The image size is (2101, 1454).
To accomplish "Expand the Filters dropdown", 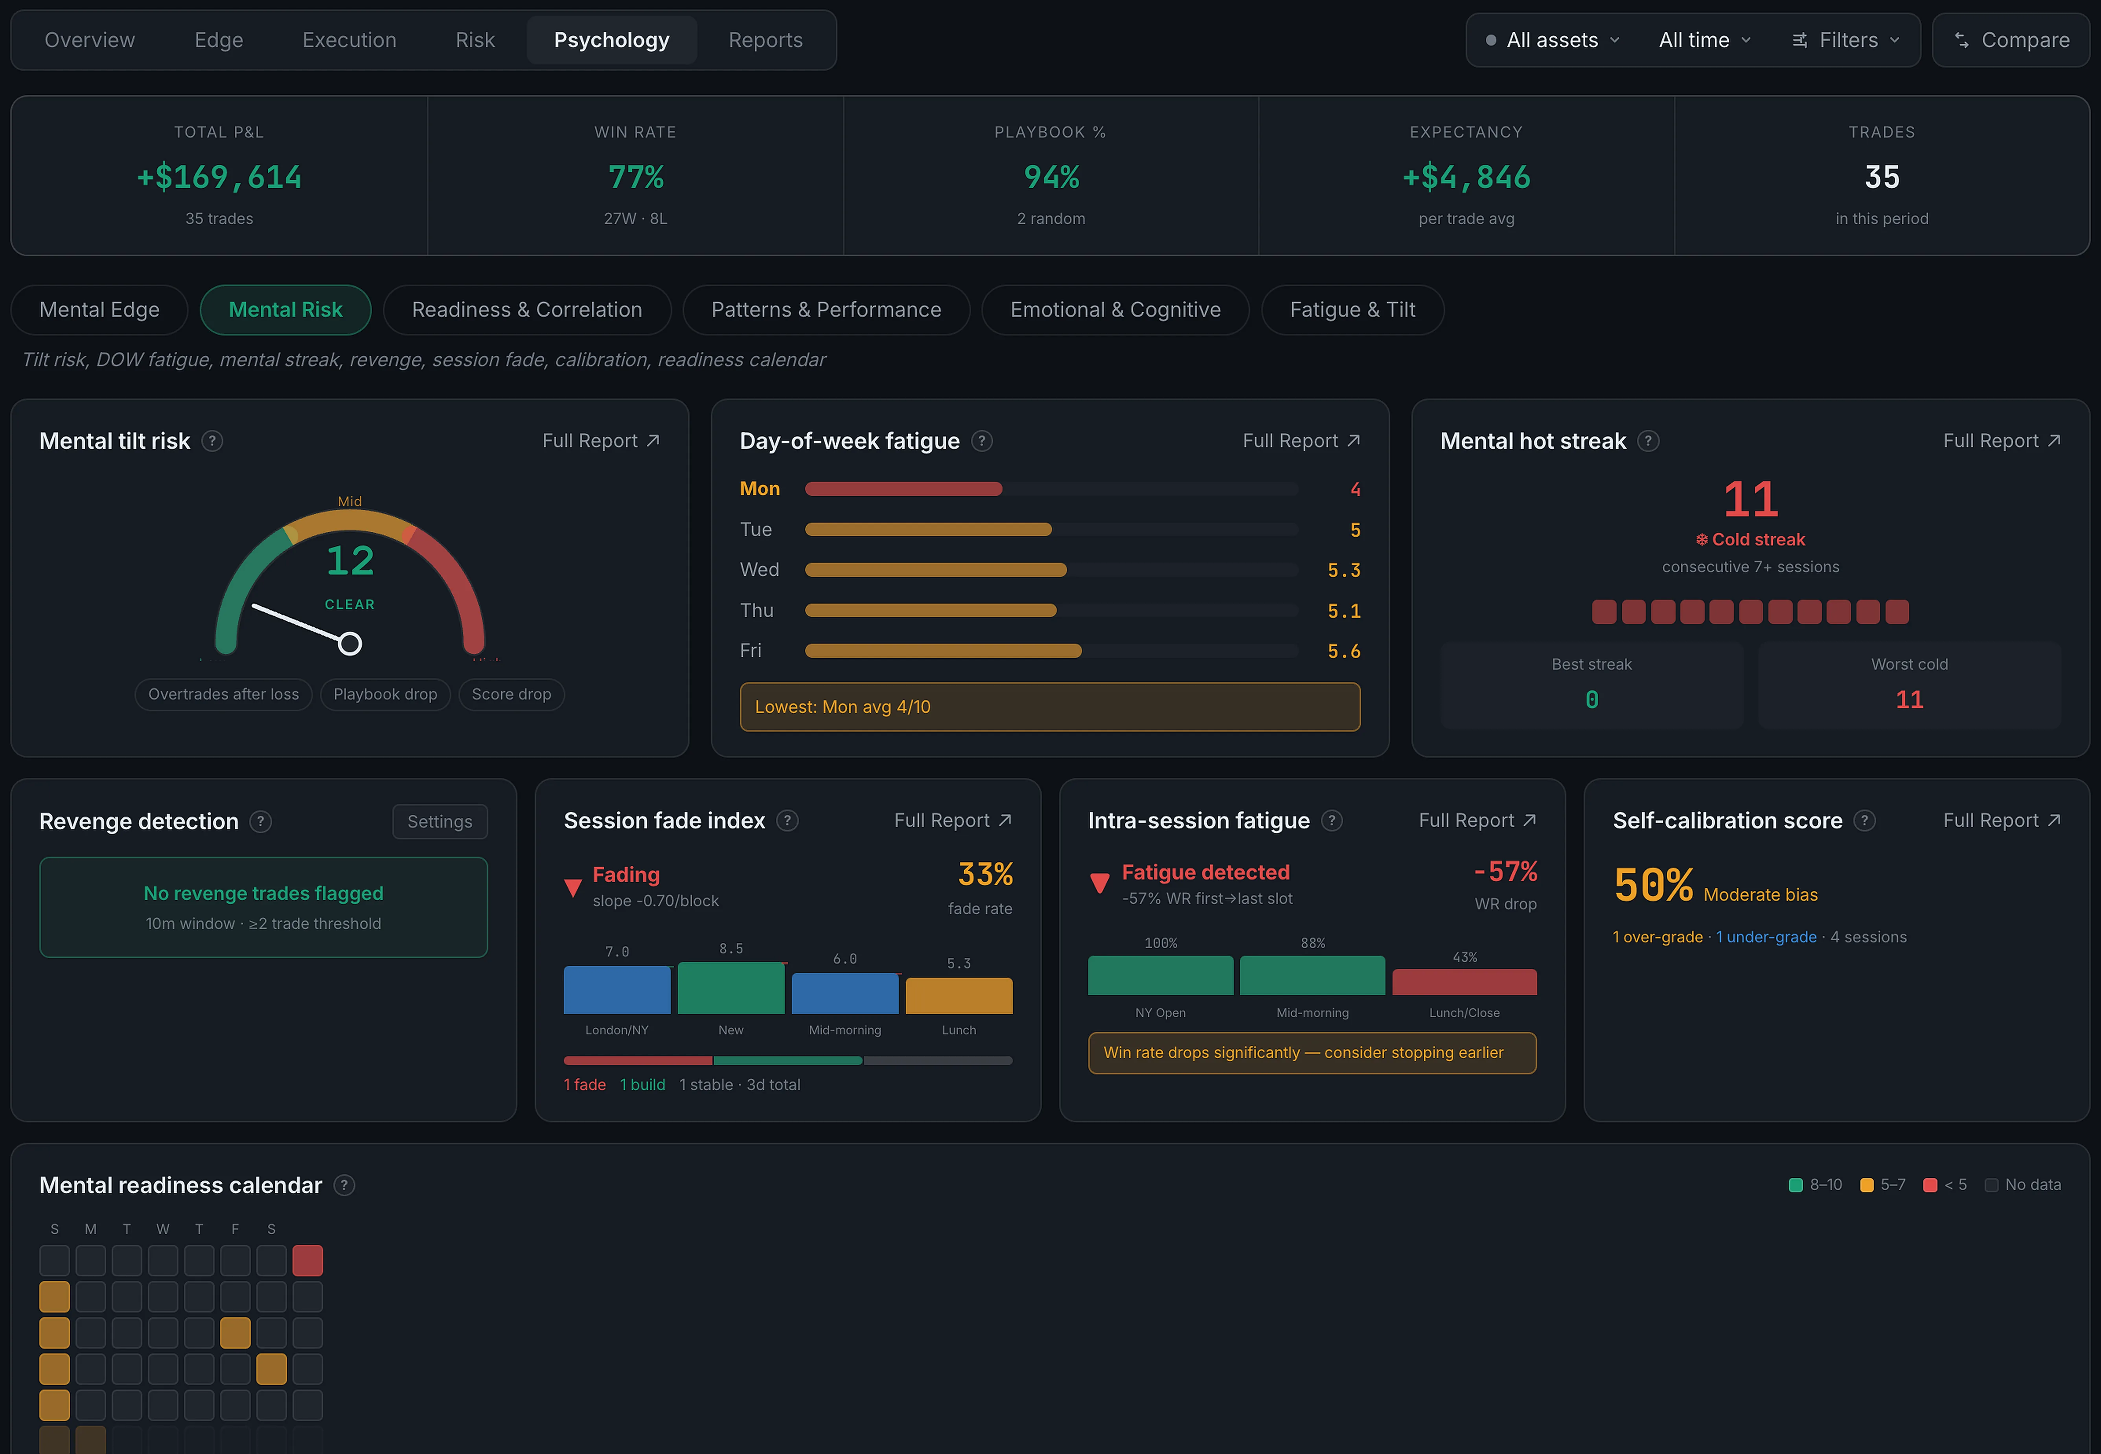I will (x=1847, y=40).
